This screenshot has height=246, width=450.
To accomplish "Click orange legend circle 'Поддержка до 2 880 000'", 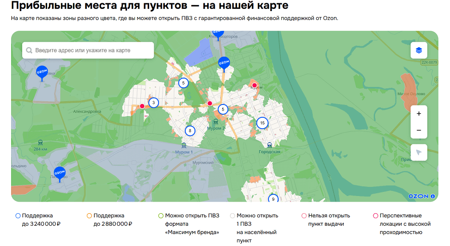I will [89, 216].
